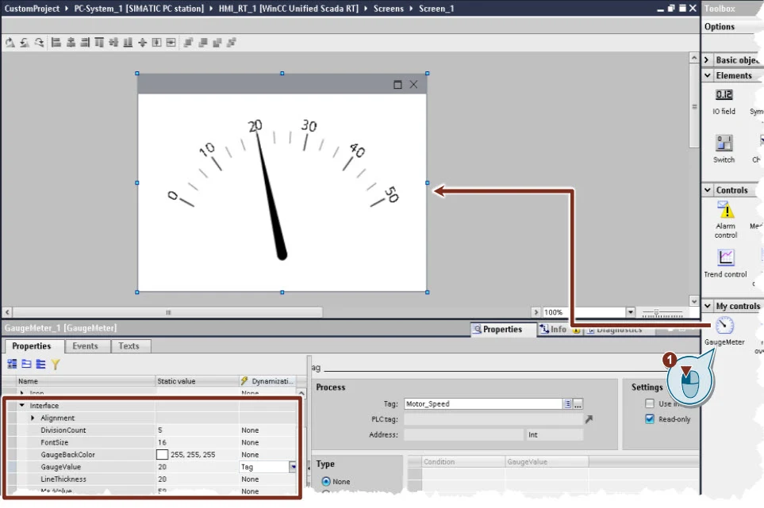Click the editor vertical scroll down arrow
The width and height of the screenshot is (764, 508).
[694, 301]
